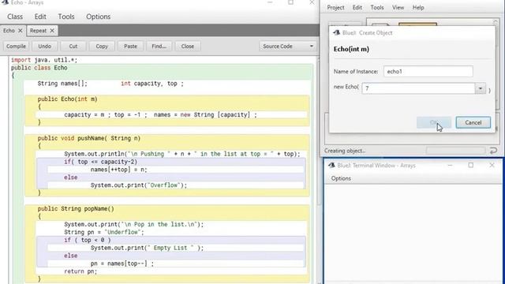Switch to the Echo tab
The height and width of the screenshot is (284, 505).
[9, 31]
